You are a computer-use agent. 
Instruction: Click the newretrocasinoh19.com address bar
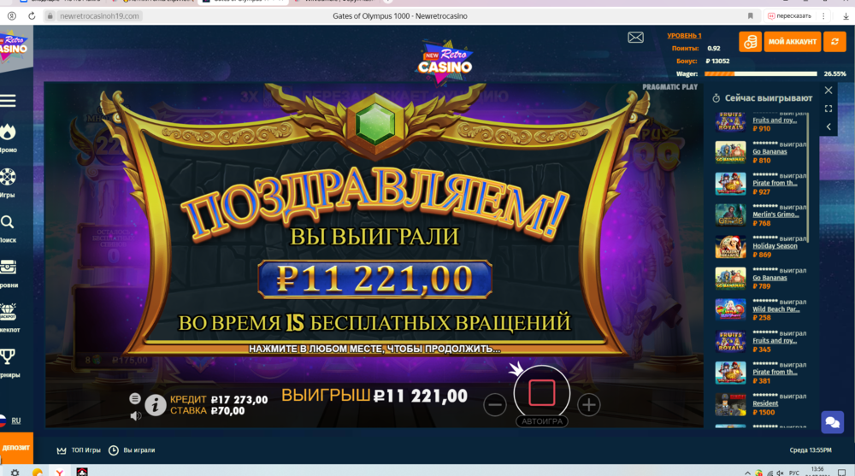(x=99, y=16)
